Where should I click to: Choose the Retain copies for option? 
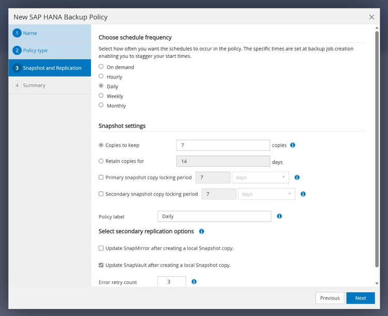(x=101, y=161)
